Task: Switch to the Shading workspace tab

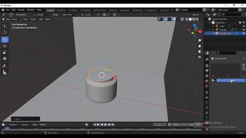Action: pyautogui.click(x=113, y=10)
